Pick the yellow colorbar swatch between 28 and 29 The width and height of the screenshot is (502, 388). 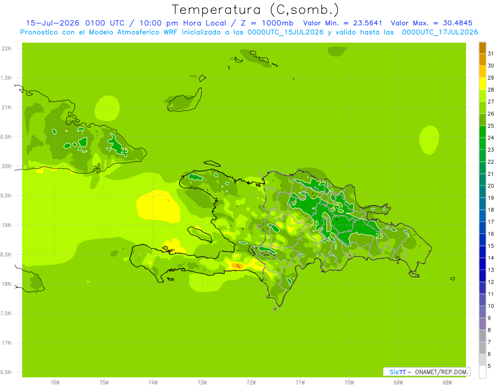pos(482,84)
